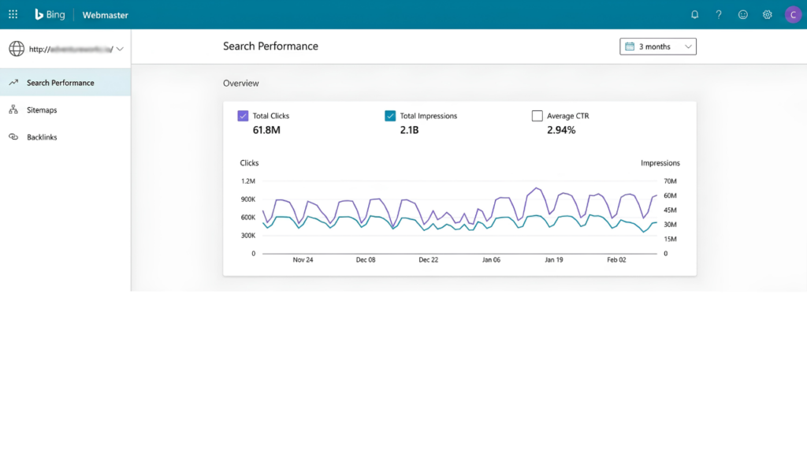Viewport: 807px width, 454px height.
Task: Click the Jan 19 date tick
Action: tap(554, 260)
